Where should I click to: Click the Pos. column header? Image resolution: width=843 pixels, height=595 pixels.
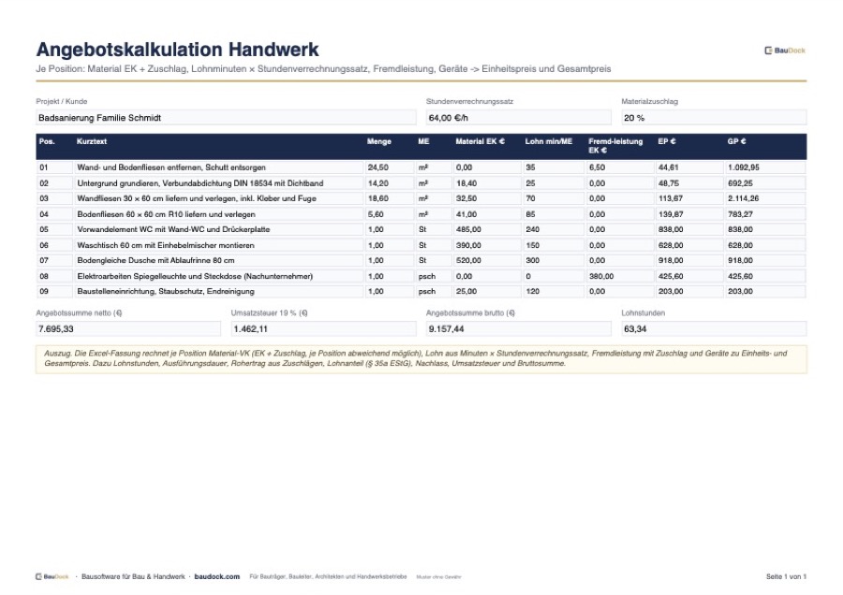coord(47,141)
